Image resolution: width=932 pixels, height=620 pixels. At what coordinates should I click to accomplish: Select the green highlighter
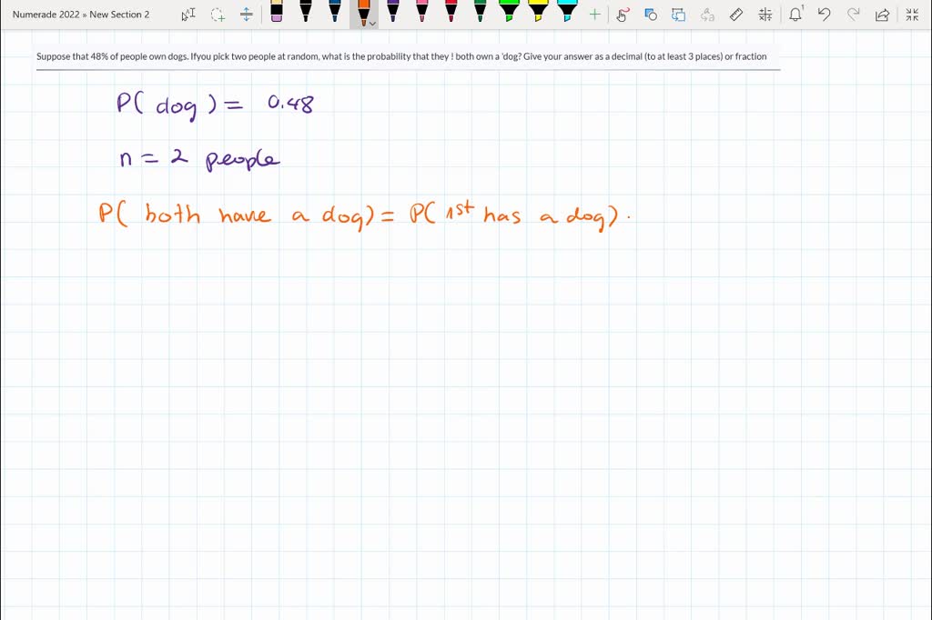(x=509, y=13)
